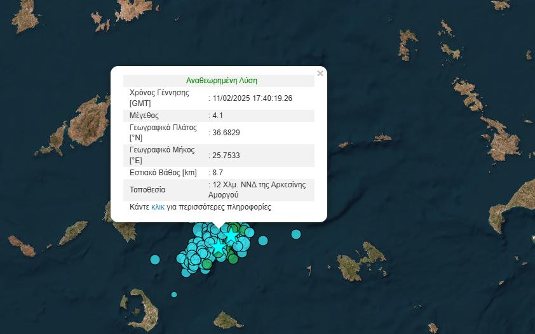Click the longitude value 25.7533
The width and height of the screenshot is (535, 334).
[x=226, y=155]
